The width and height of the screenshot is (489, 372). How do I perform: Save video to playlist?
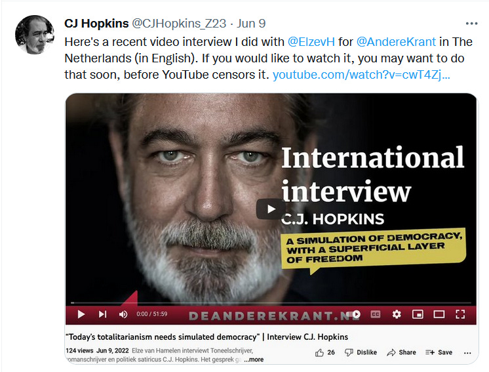coord(439,353)
